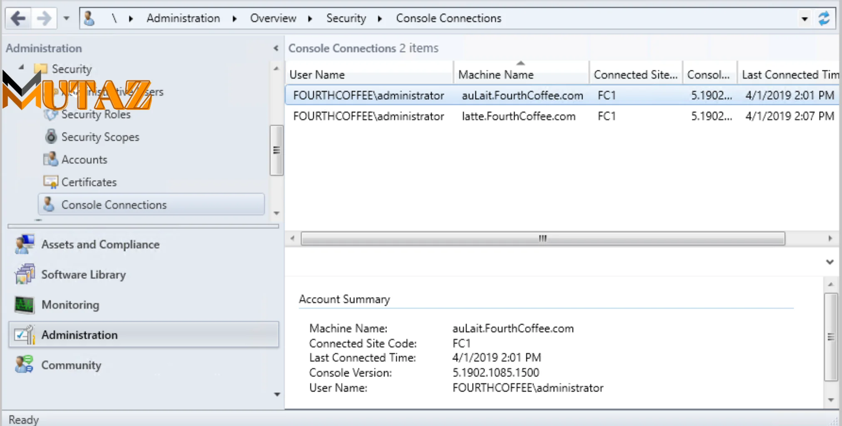Screen dimensions: 842x426
Task: Open Accounts node
Action: [84, 159]
